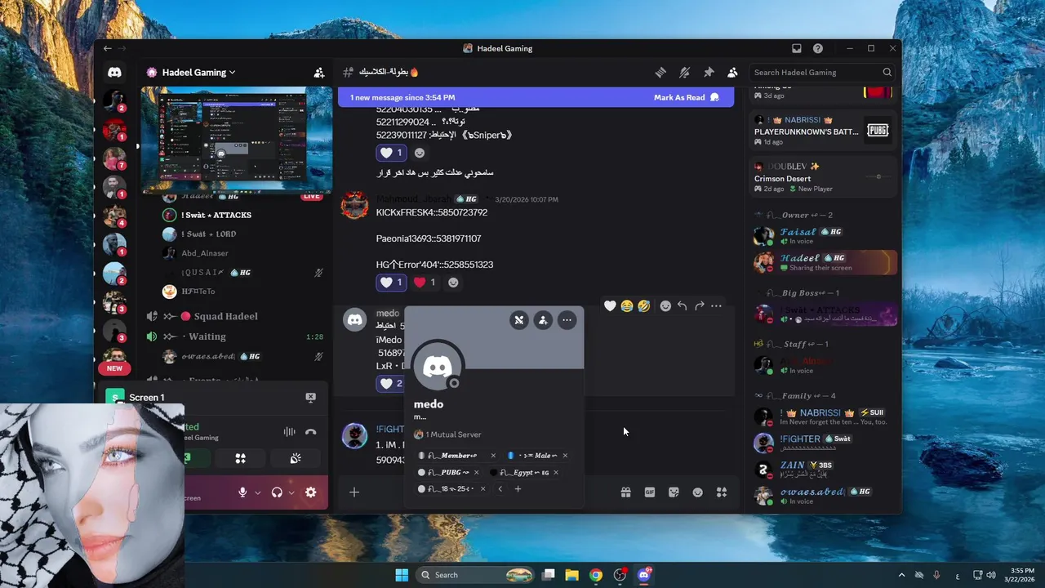The width and height of the screenshot is (1045, 588).
Task: Remove the PUBG role from medo
Action: 477,472
